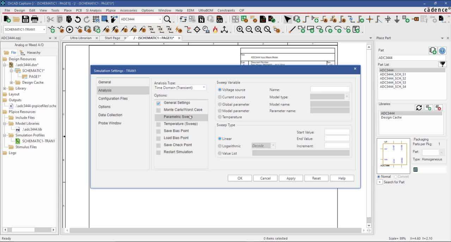451x242 pixels.
Task: Select the Current source radio button
Action: 220,97
